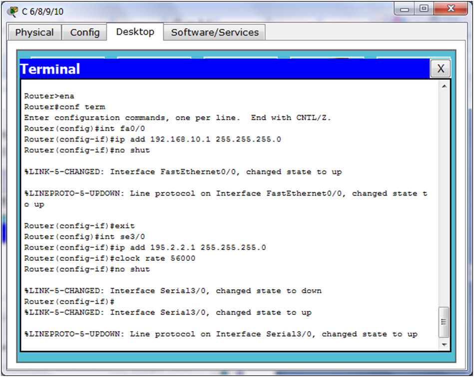Click the Router(config-if)# prompt line
This screenshot has height=377, width=474.
[69, 302]
